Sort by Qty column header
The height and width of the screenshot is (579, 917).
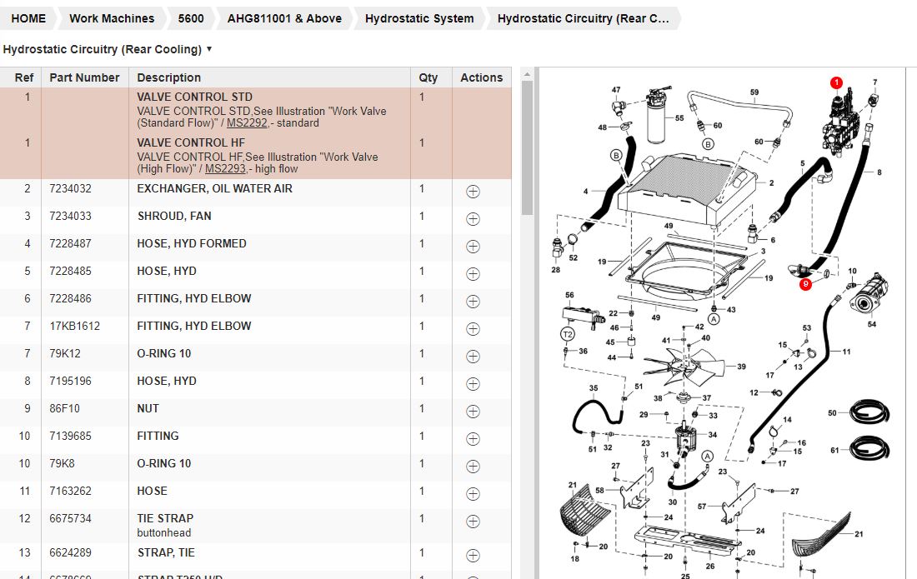tap(428, 77)
